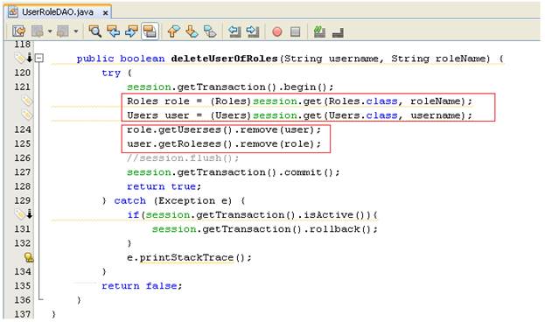Click the hint icon on Users user line

26,115
